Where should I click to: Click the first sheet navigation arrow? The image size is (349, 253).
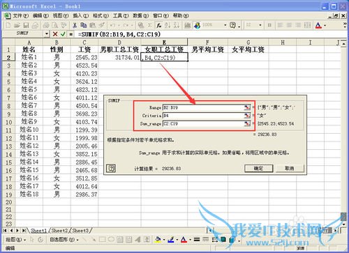5,231
